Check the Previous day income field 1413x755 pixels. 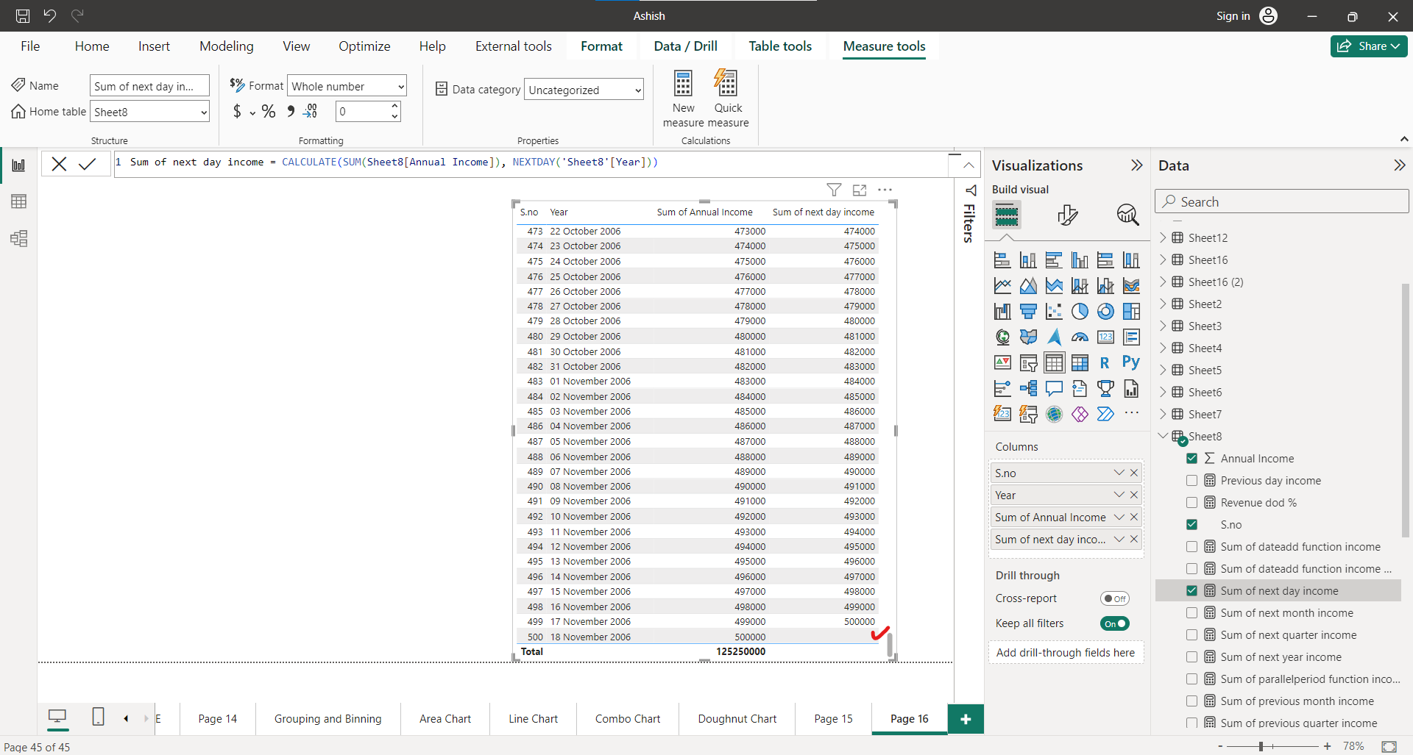tap(1191, 480)
